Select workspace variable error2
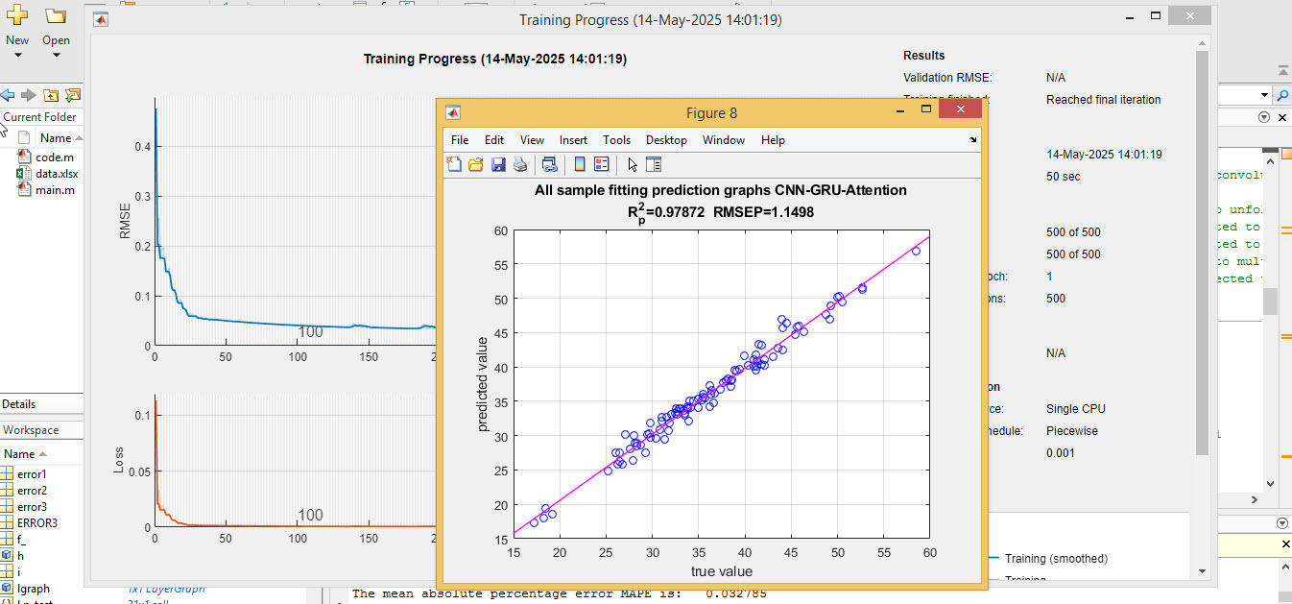Image resolution: width=1292 pixels, height=604 pixels. [32, 491]
